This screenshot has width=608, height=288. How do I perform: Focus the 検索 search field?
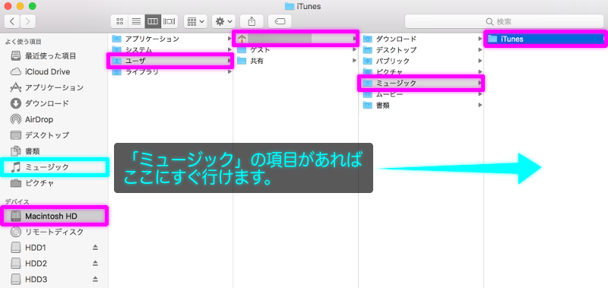(x=504, y=21)
